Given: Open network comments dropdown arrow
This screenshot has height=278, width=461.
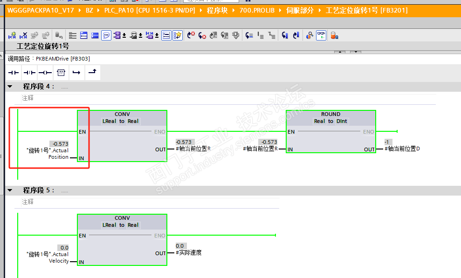Looking at the screenshot, I should 140,35.
